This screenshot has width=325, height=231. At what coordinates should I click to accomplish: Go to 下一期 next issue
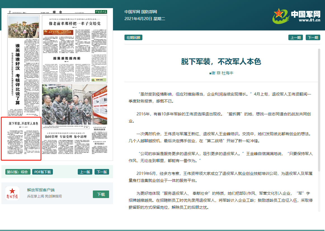click(x=313, y=37)
